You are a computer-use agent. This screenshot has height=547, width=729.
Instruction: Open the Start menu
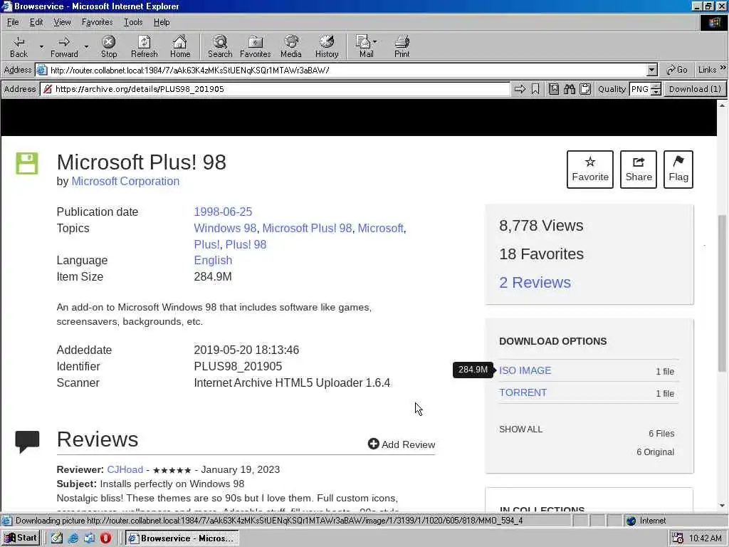[21, 538]
